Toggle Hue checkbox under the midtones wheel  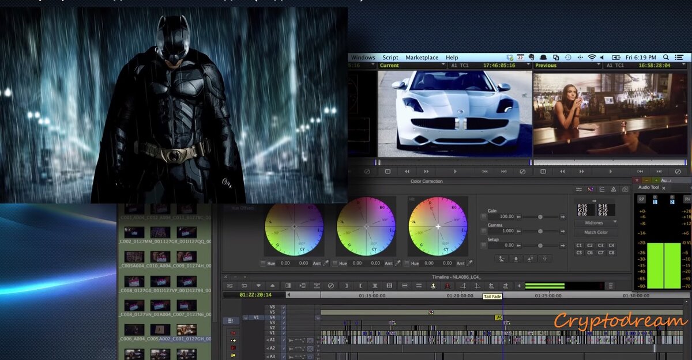pos(334,263)
